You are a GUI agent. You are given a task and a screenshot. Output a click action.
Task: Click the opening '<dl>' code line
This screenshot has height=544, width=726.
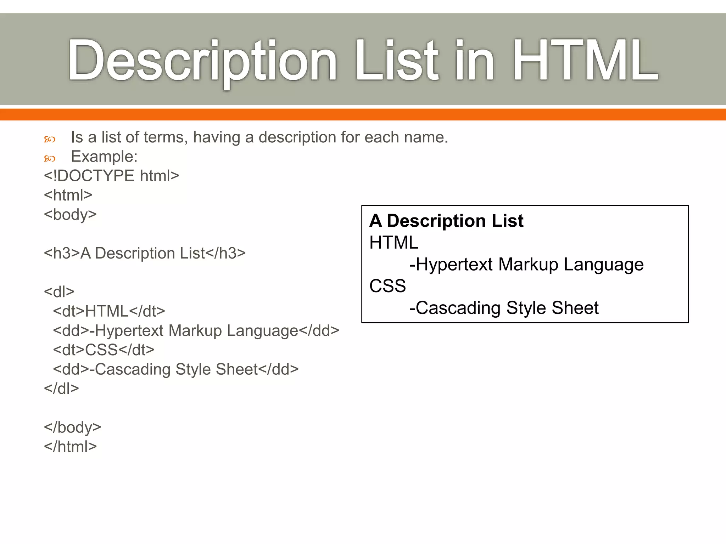tap(59, 292)
